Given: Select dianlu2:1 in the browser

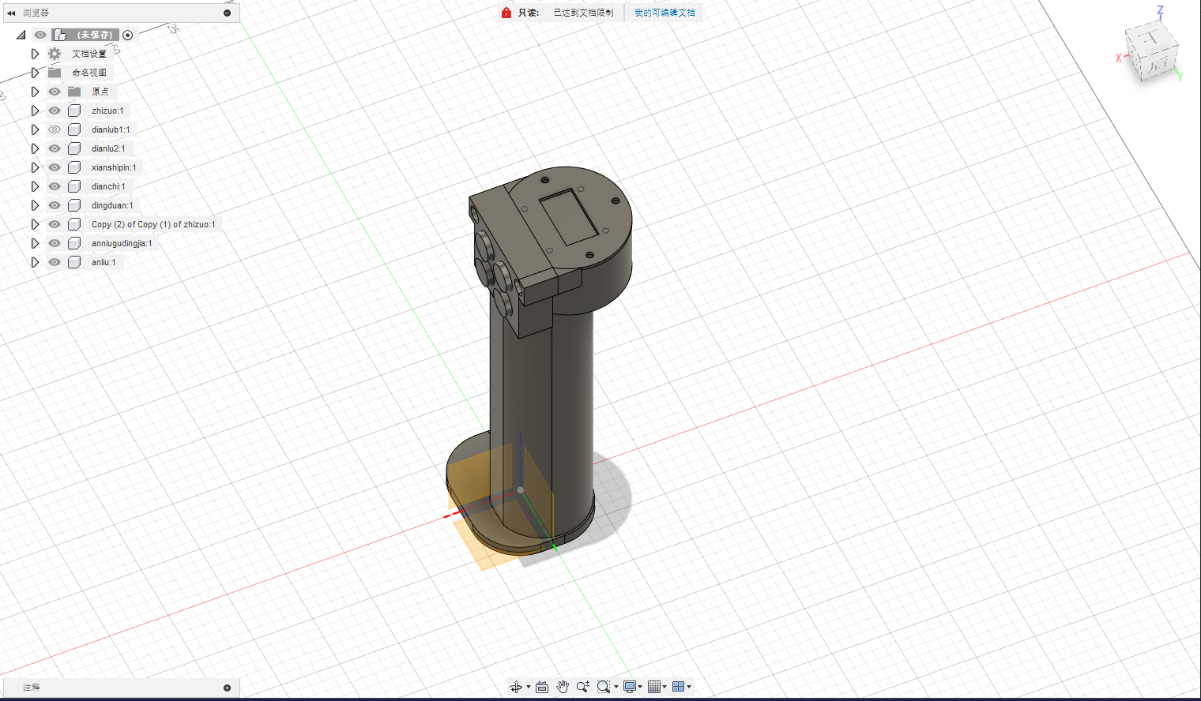Looking at the screenshot, I should (x=108, y=148).
